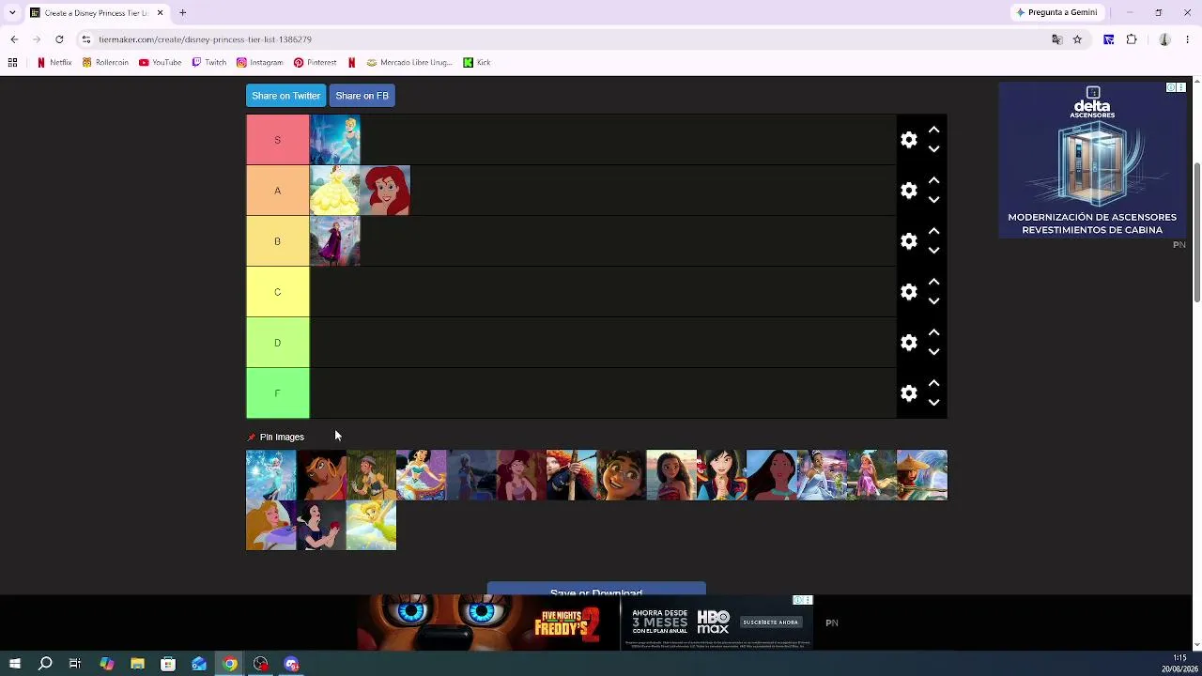Pick Snow White with apple thumbnail

(x=321, y=525)
